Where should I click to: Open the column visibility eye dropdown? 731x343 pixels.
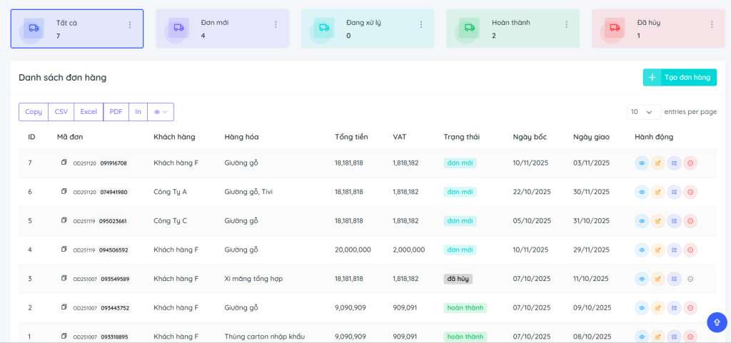click(161, 112)
